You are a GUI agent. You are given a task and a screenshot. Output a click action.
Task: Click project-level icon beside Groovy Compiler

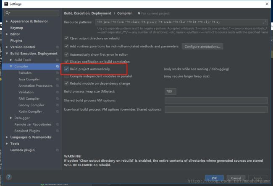(x=58, y=105)
